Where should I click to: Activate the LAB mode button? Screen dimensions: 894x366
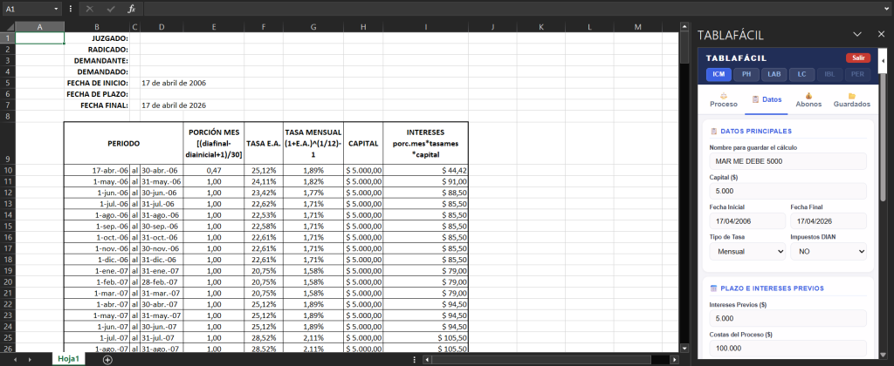(x=774, y=74)
